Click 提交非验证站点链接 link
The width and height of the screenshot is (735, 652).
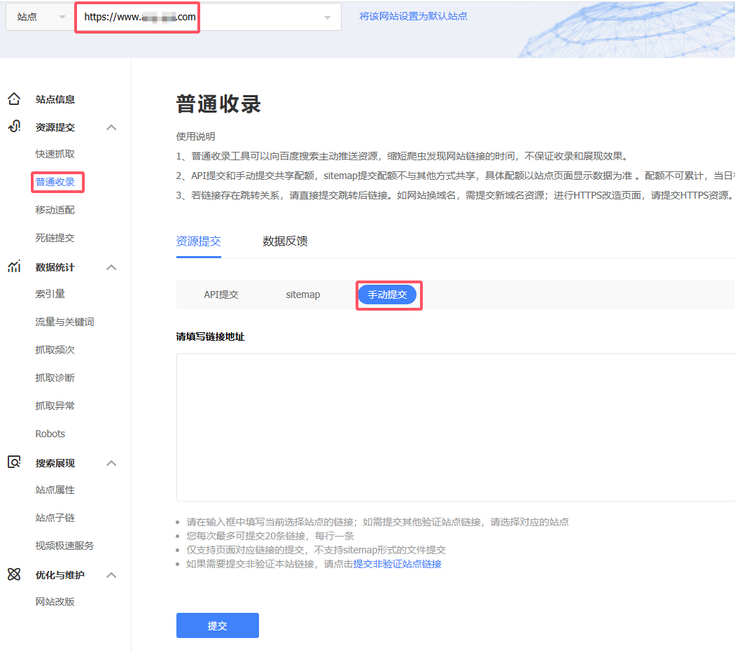coord(397,564)
